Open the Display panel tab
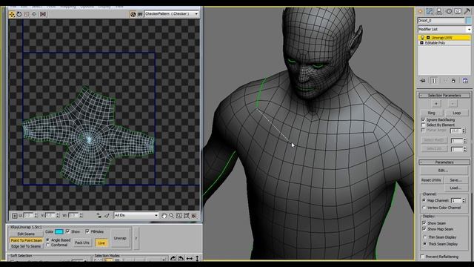Screen dimensions: 474x267 click(458, 11)
